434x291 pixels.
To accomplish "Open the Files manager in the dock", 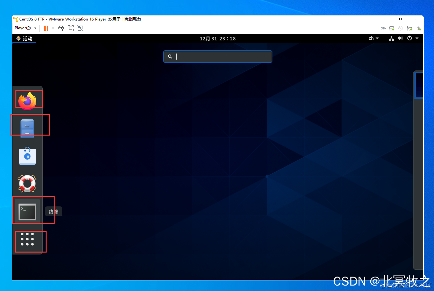I will pyautogui.click(x=27, y=128).
